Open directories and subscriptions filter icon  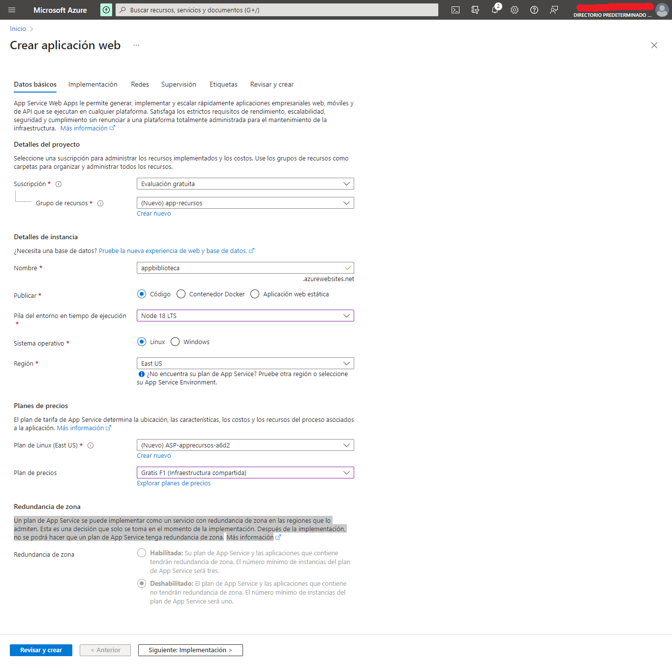(x=475, y=10)
